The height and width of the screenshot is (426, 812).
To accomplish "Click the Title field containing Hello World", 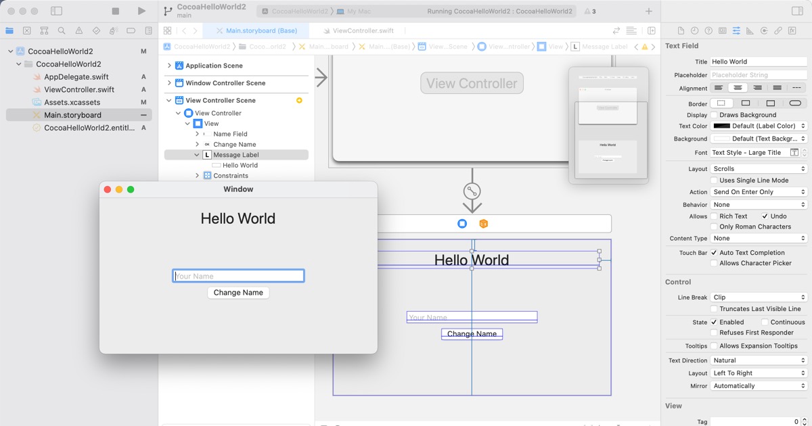I will tap(759, 62).
